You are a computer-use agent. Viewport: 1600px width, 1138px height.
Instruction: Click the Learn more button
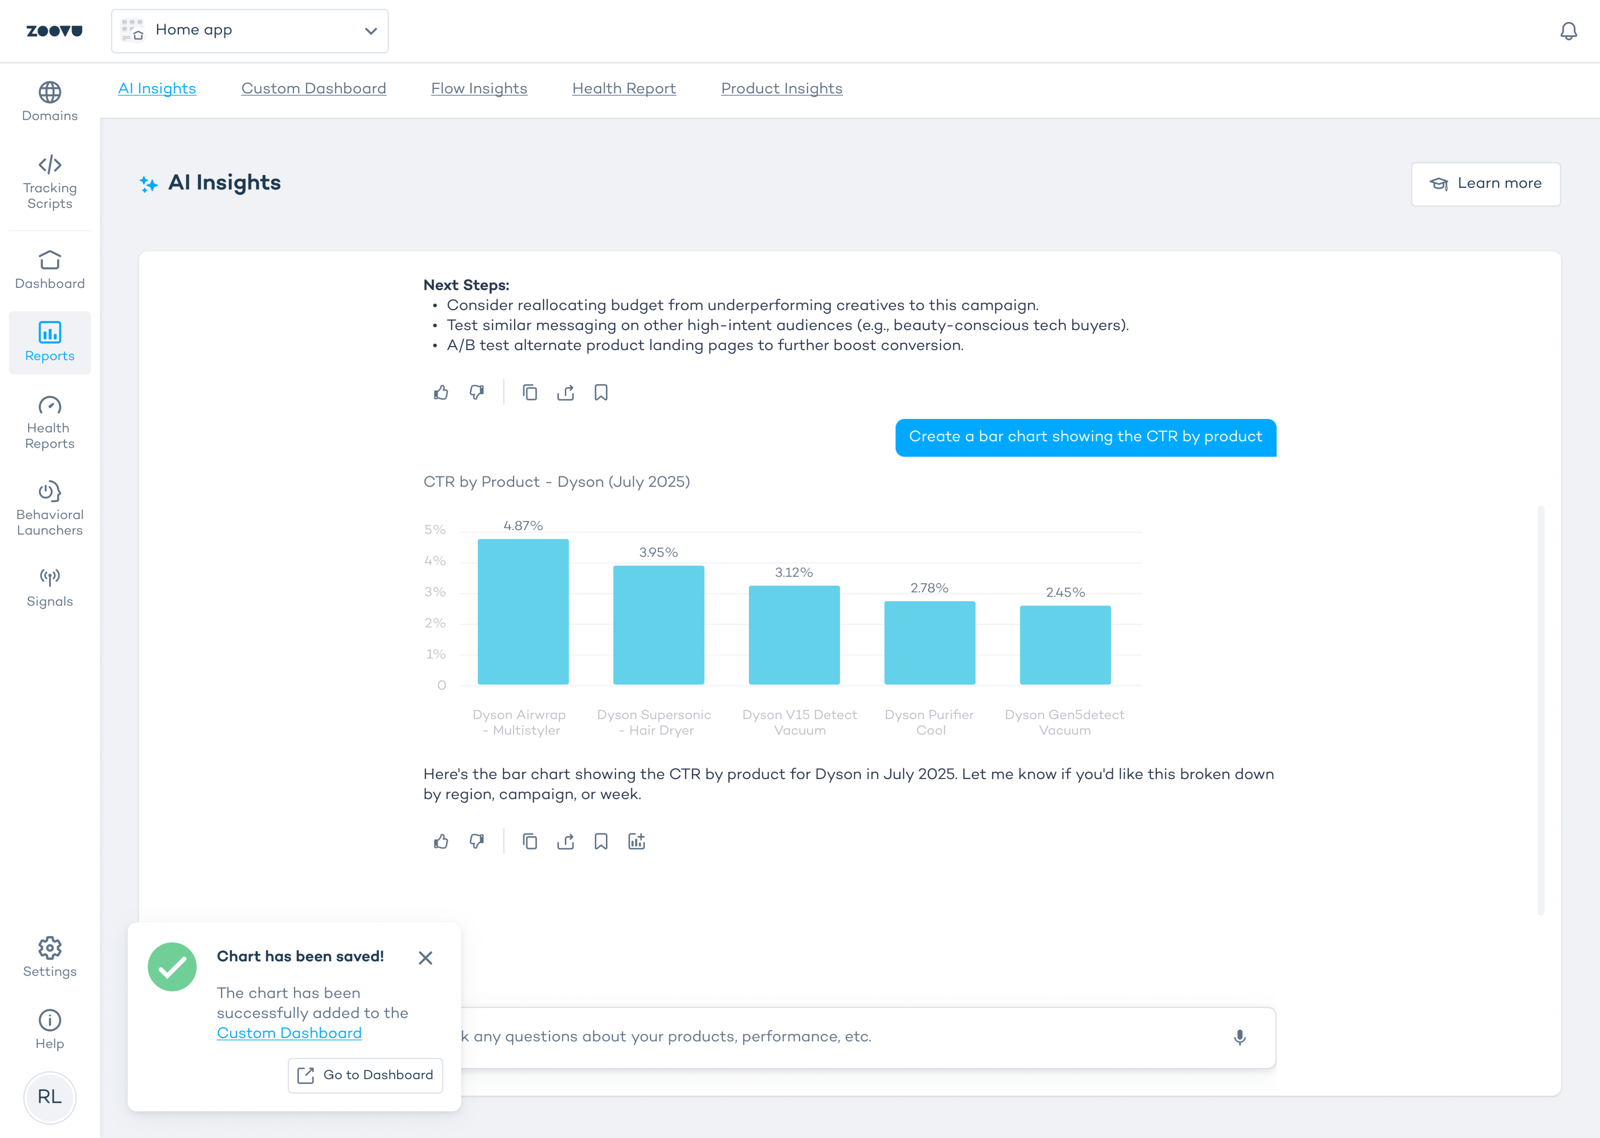1485,184
